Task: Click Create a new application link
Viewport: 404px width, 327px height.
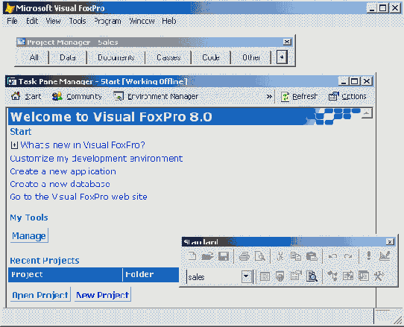Action: coord(63,171)
